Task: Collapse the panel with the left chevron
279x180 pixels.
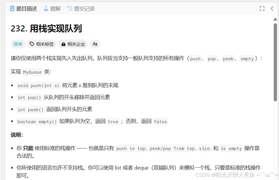Action: 272,8
